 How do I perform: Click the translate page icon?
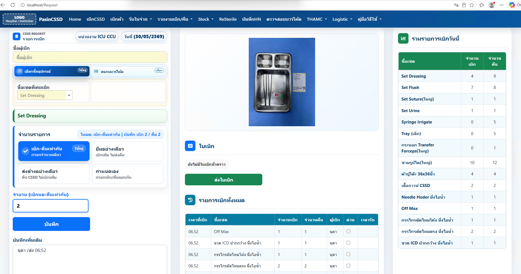pyautogui.click(x=456, y=5)
